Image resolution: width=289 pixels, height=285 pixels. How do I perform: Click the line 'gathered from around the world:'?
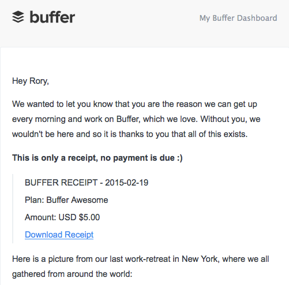[x=72, y=274]
